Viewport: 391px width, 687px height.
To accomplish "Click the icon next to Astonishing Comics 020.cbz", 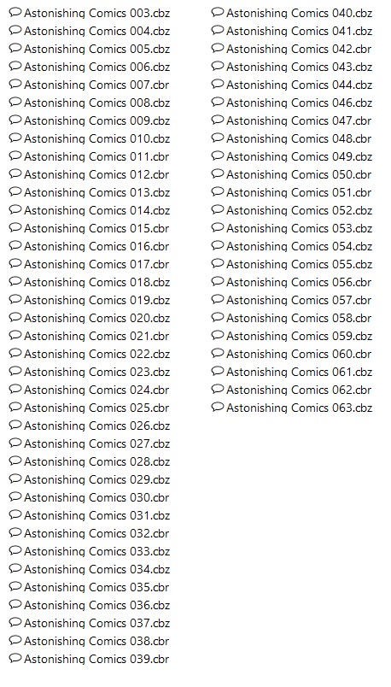I will pos(15,317).
